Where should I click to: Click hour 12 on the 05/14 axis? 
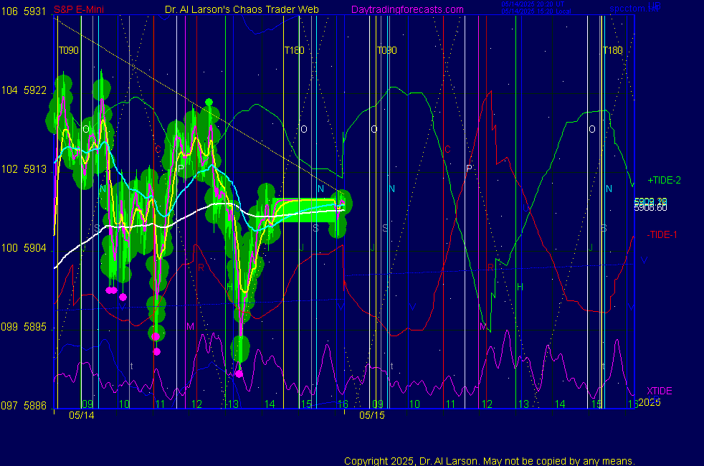coord(196,404)
